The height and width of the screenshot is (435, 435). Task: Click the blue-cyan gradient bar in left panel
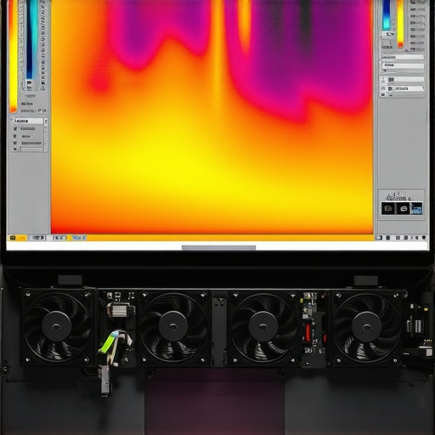click(x=31, y=40)
